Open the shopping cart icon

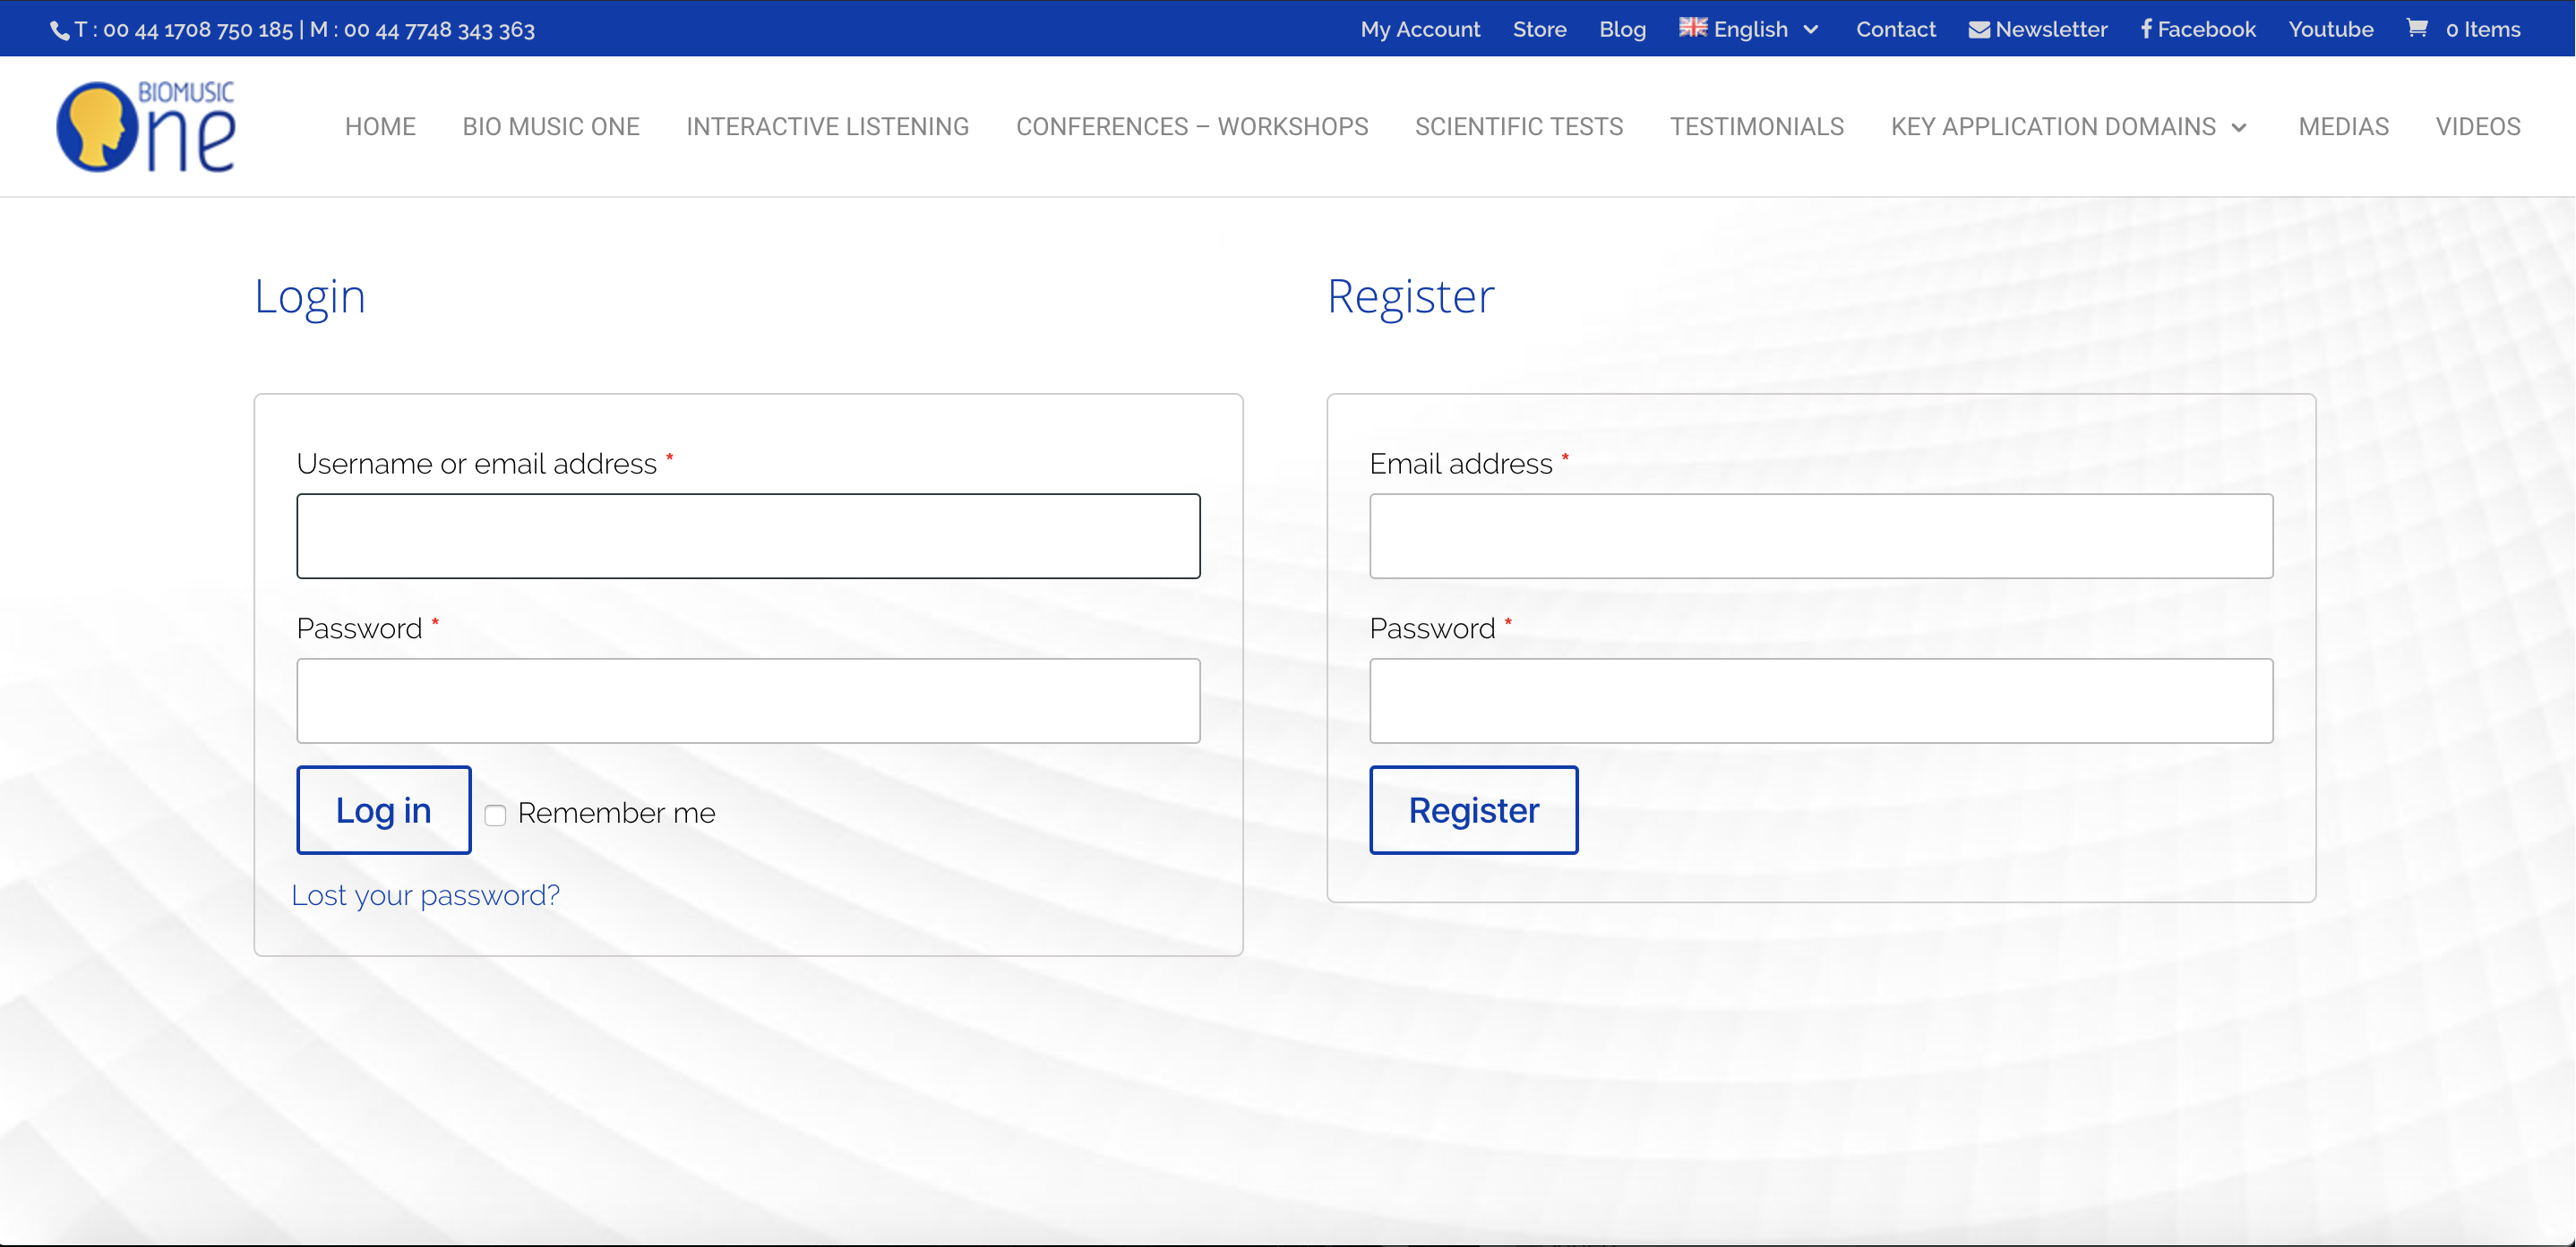2417,28
